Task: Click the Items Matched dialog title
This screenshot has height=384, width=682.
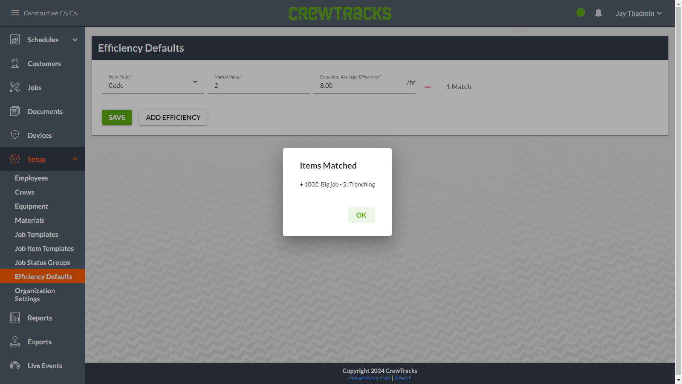Action: tap(328, 166)
